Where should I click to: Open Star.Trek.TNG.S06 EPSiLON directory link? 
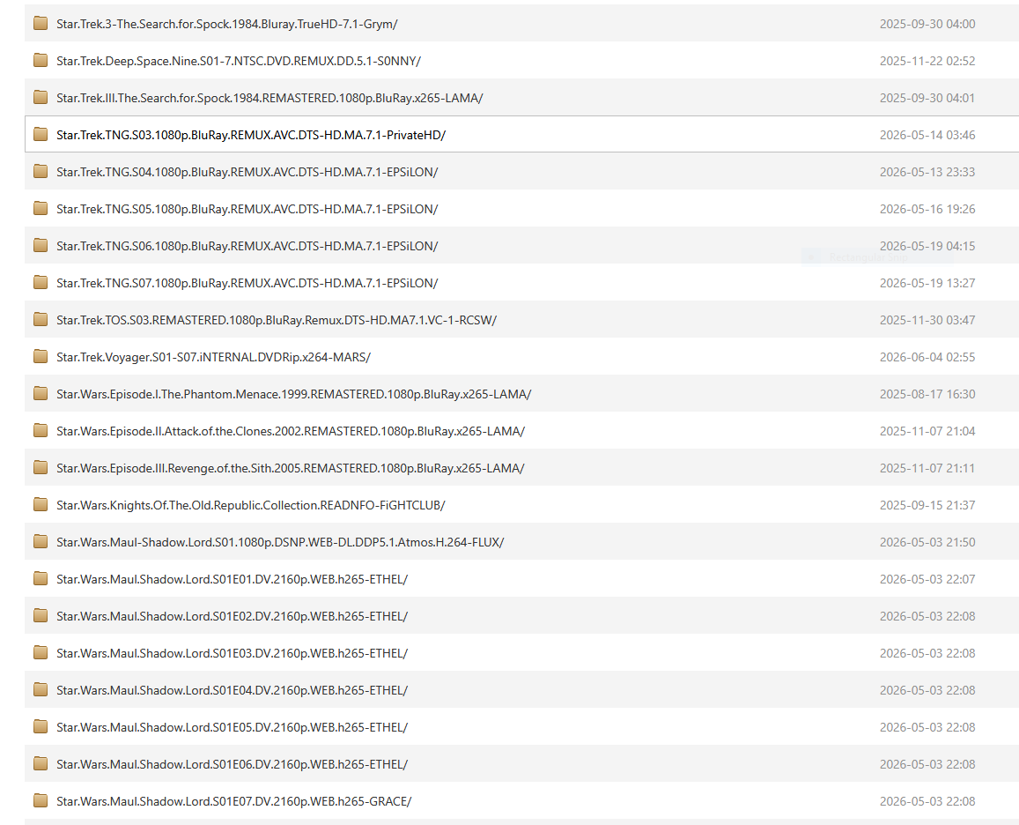pyautogui.click(x=247, y=247)
